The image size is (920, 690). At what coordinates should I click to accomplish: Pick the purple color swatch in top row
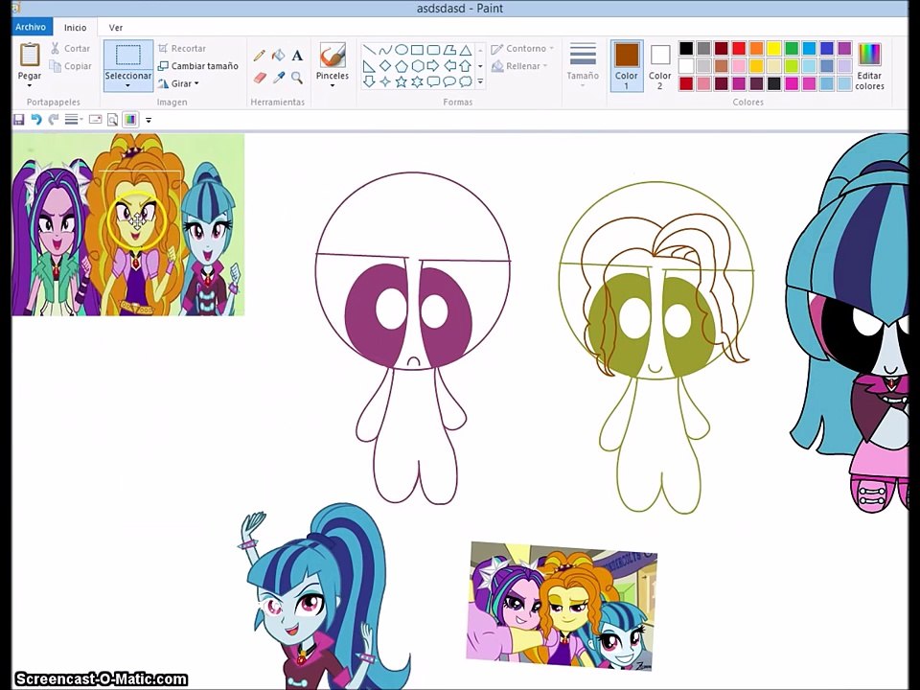pos(844,48)
